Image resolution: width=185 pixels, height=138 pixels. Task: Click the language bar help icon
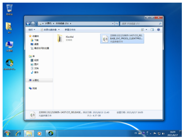(x=144, y=133)
